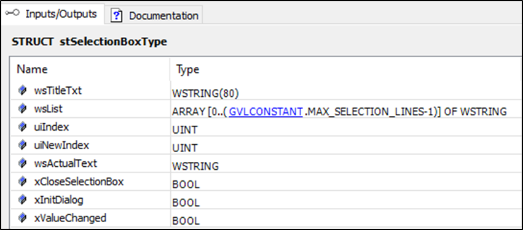The image size is (523, 230).
Task: Select the cube icon beside xCloseSelectionBox
Action: point(22,182)
